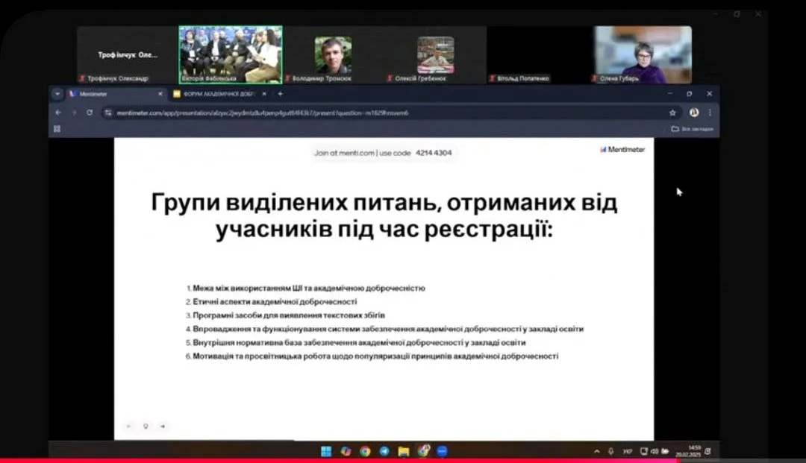Click the browser back arrow
This screenshot has height=463, width=806.
coord(58,113)
